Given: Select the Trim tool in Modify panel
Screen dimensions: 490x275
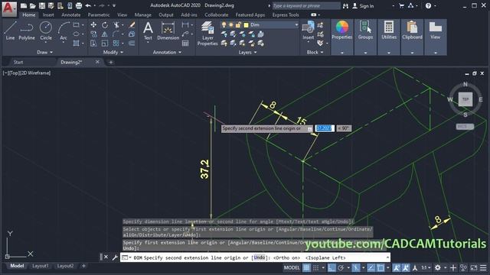Looking at the screenshot, I should click(x=116, y=25).
